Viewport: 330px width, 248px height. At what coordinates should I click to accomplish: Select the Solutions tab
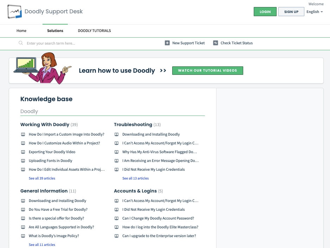[55, 31]
